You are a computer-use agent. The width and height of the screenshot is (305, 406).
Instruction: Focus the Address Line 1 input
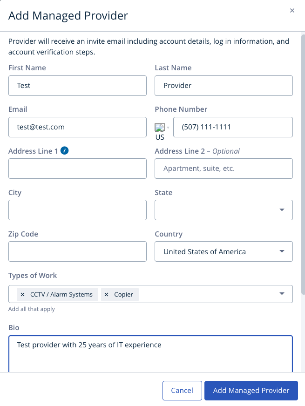[77, 169]
